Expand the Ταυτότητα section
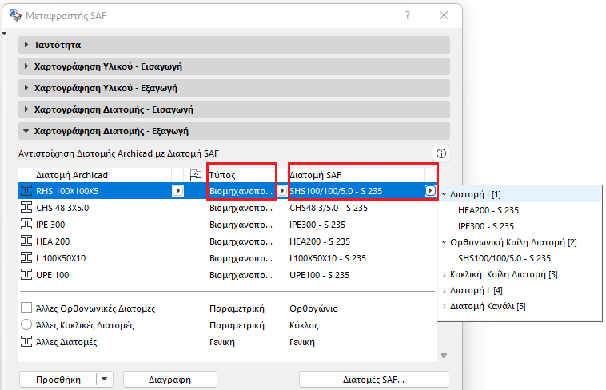This screenshot has height=390, width=606. 26,45
